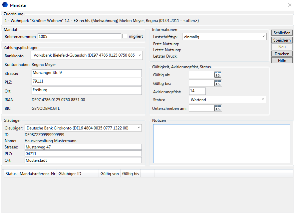This screenshot has width=295, height=214.
Task: Click into the Avisierungsfrist field
Action: pyautogui.click(x=197, y=91)
